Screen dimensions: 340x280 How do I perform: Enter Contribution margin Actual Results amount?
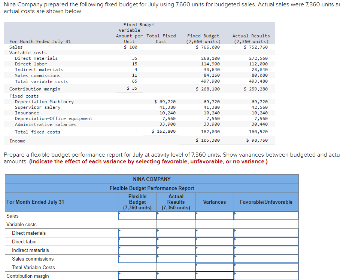pyautogui.click(x=176, y=276)
